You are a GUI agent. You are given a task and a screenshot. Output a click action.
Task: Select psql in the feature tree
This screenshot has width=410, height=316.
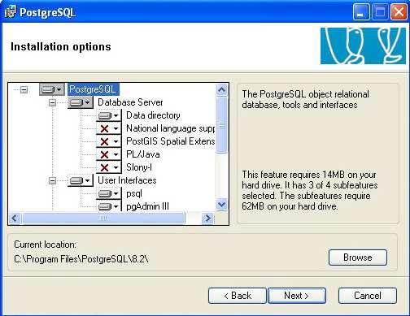point(134,193)
